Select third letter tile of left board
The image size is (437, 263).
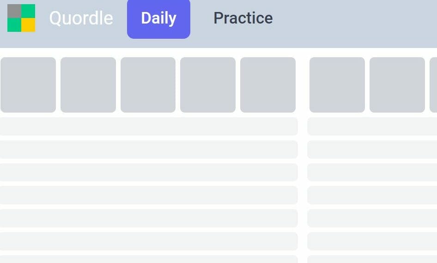point(148,85)
